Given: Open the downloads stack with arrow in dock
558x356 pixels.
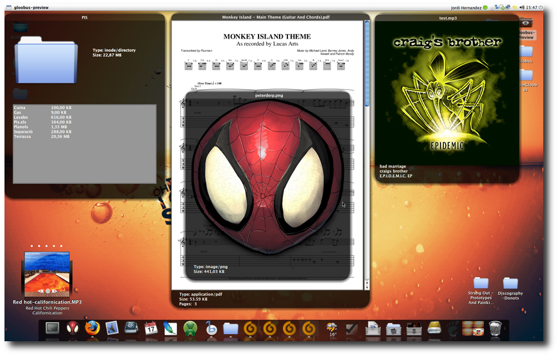Looking at the screenshot, I should pyautogui.click(x=414, y=328).
